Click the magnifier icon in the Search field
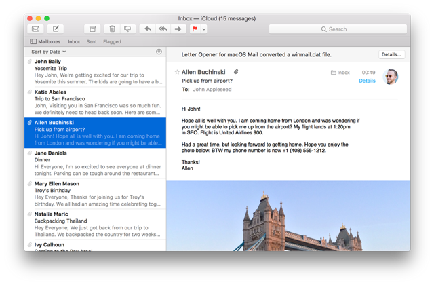The height and width of the screenshot is (285, 434). click(x=323, y=29)
